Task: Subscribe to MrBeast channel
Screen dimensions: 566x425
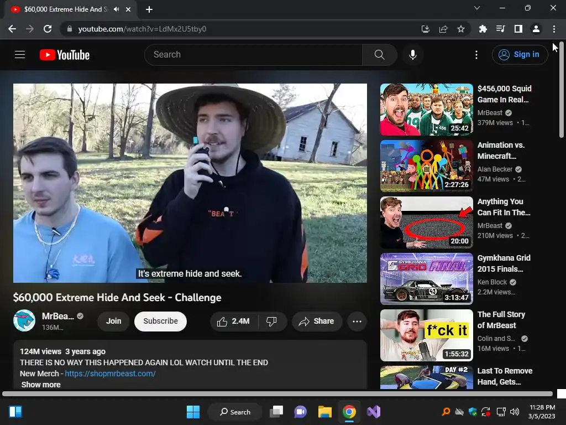Action: (x=160, y=322)
